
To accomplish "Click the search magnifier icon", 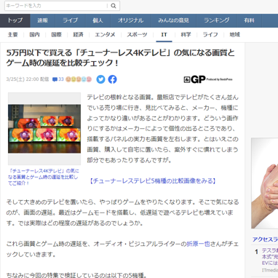I will (114, 6).
